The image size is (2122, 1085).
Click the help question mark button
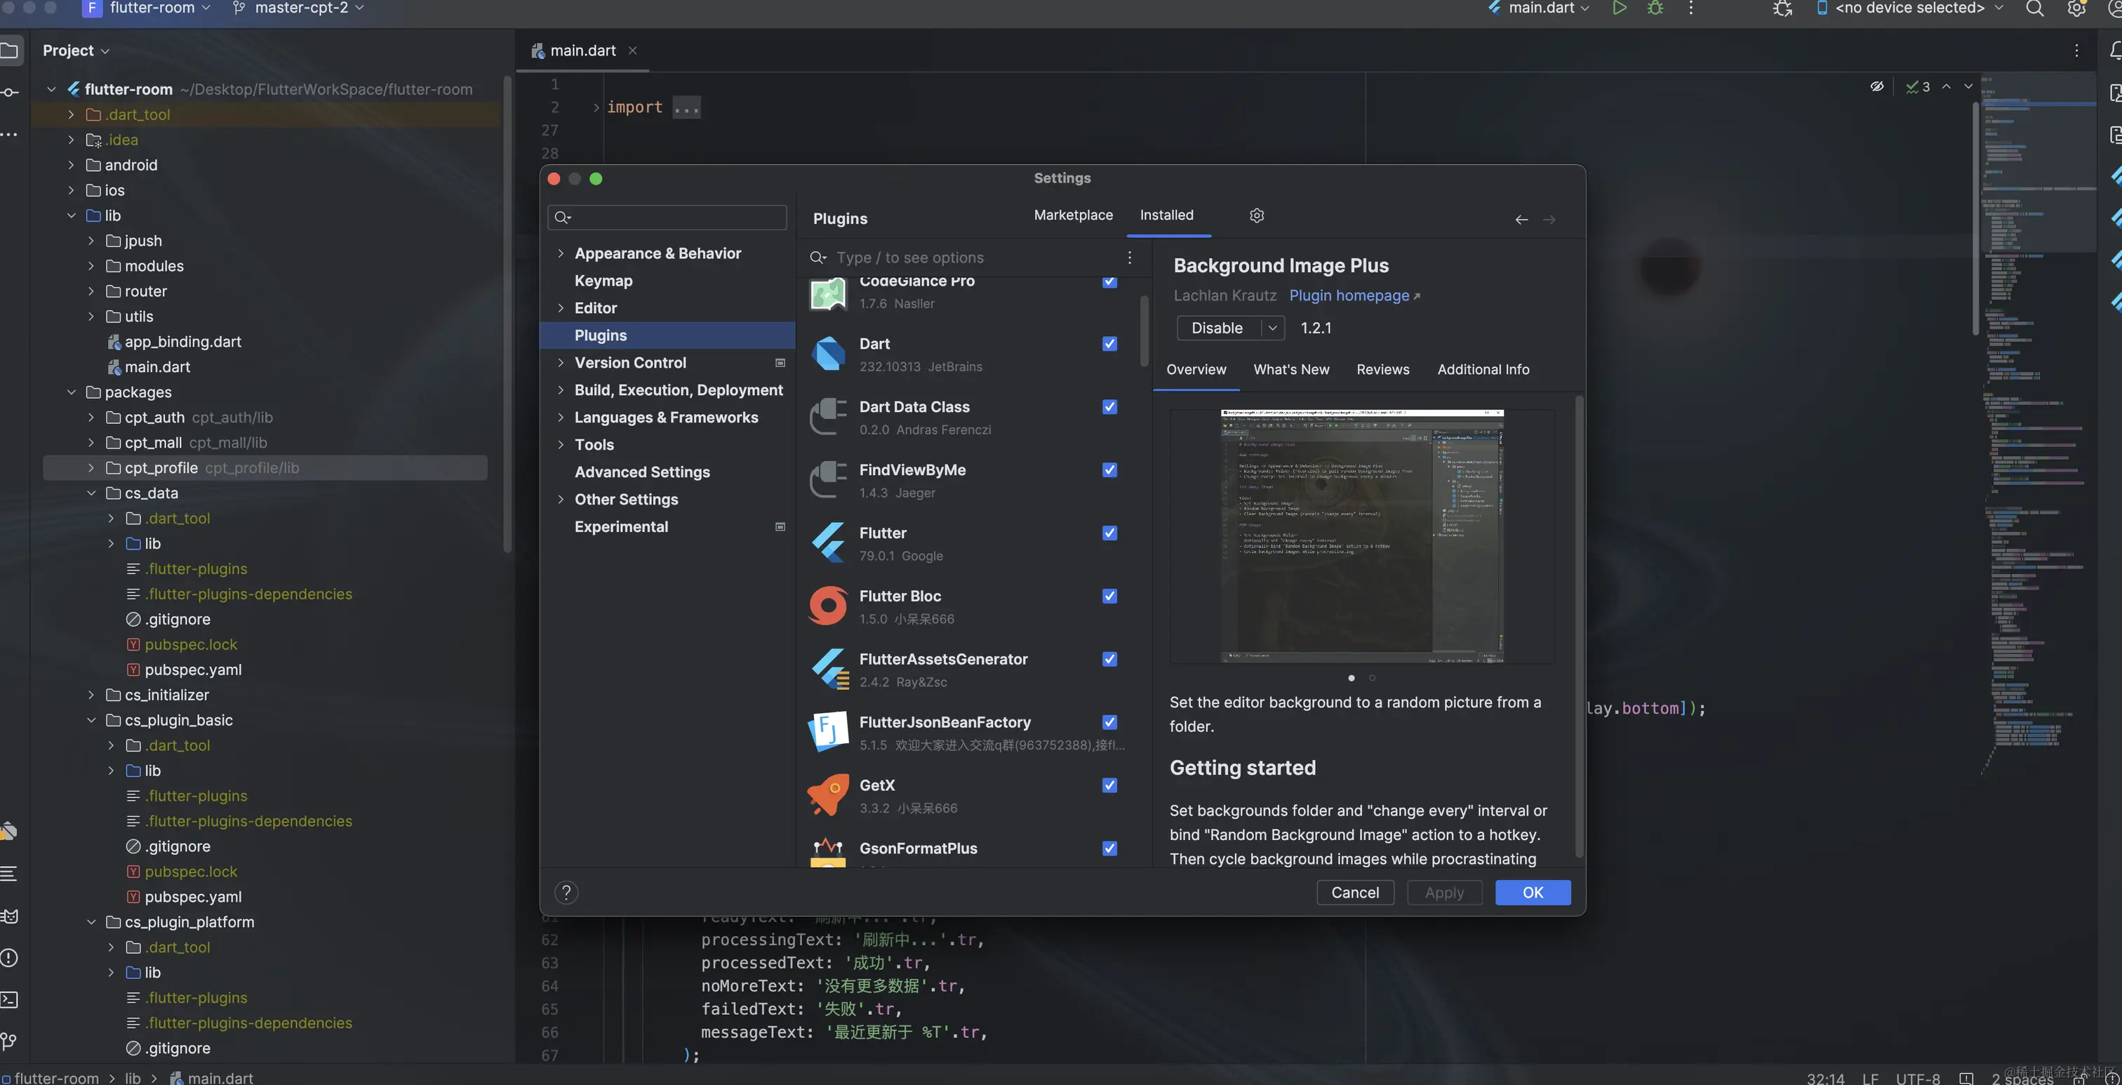pos(566,892)
